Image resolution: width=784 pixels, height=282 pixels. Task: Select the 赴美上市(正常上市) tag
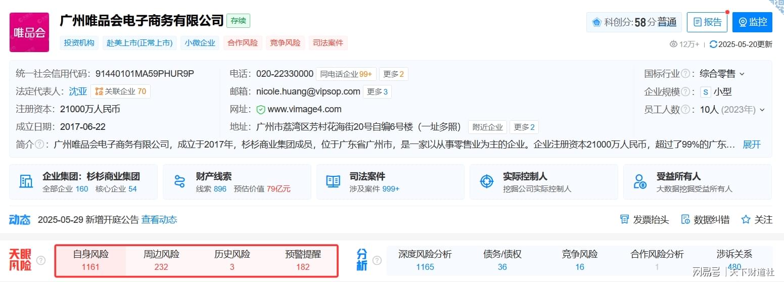coord(140,43)
